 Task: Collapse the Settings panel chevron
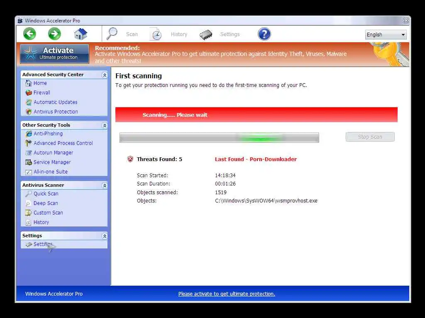pyautogui.click(x=105, y=236)
